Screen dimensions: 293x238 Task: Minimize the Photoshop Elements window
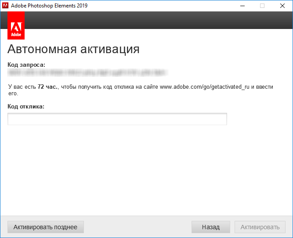coord(242,6)
